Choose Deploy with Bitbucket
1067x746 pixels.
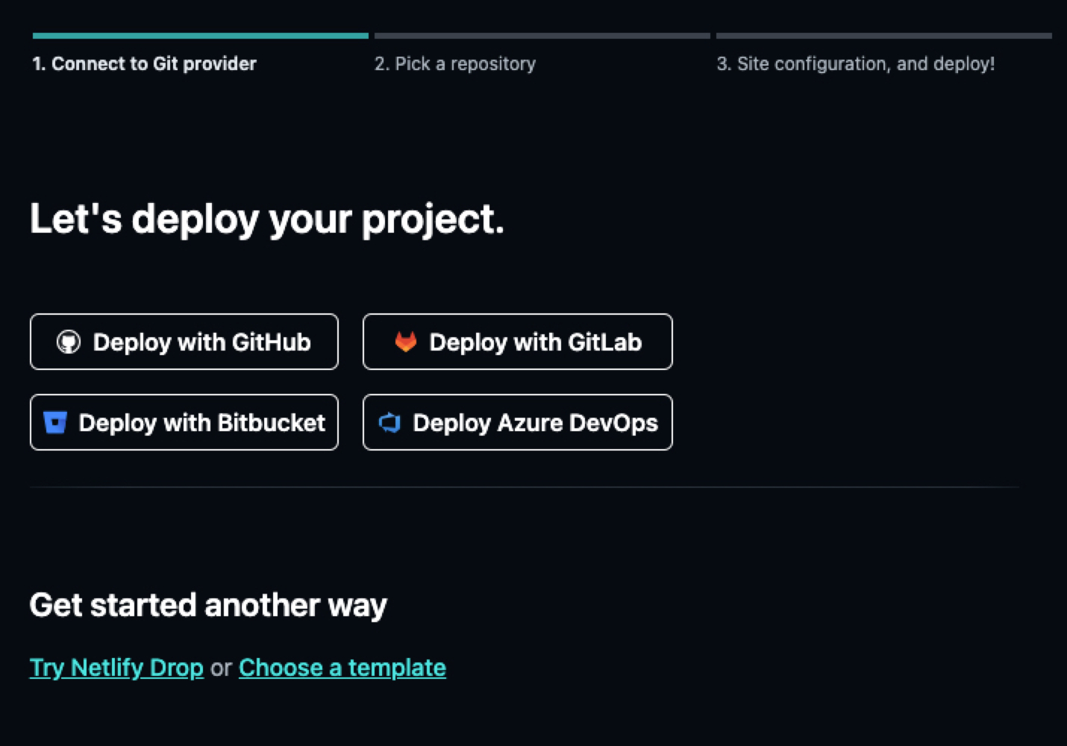point(184,422)
